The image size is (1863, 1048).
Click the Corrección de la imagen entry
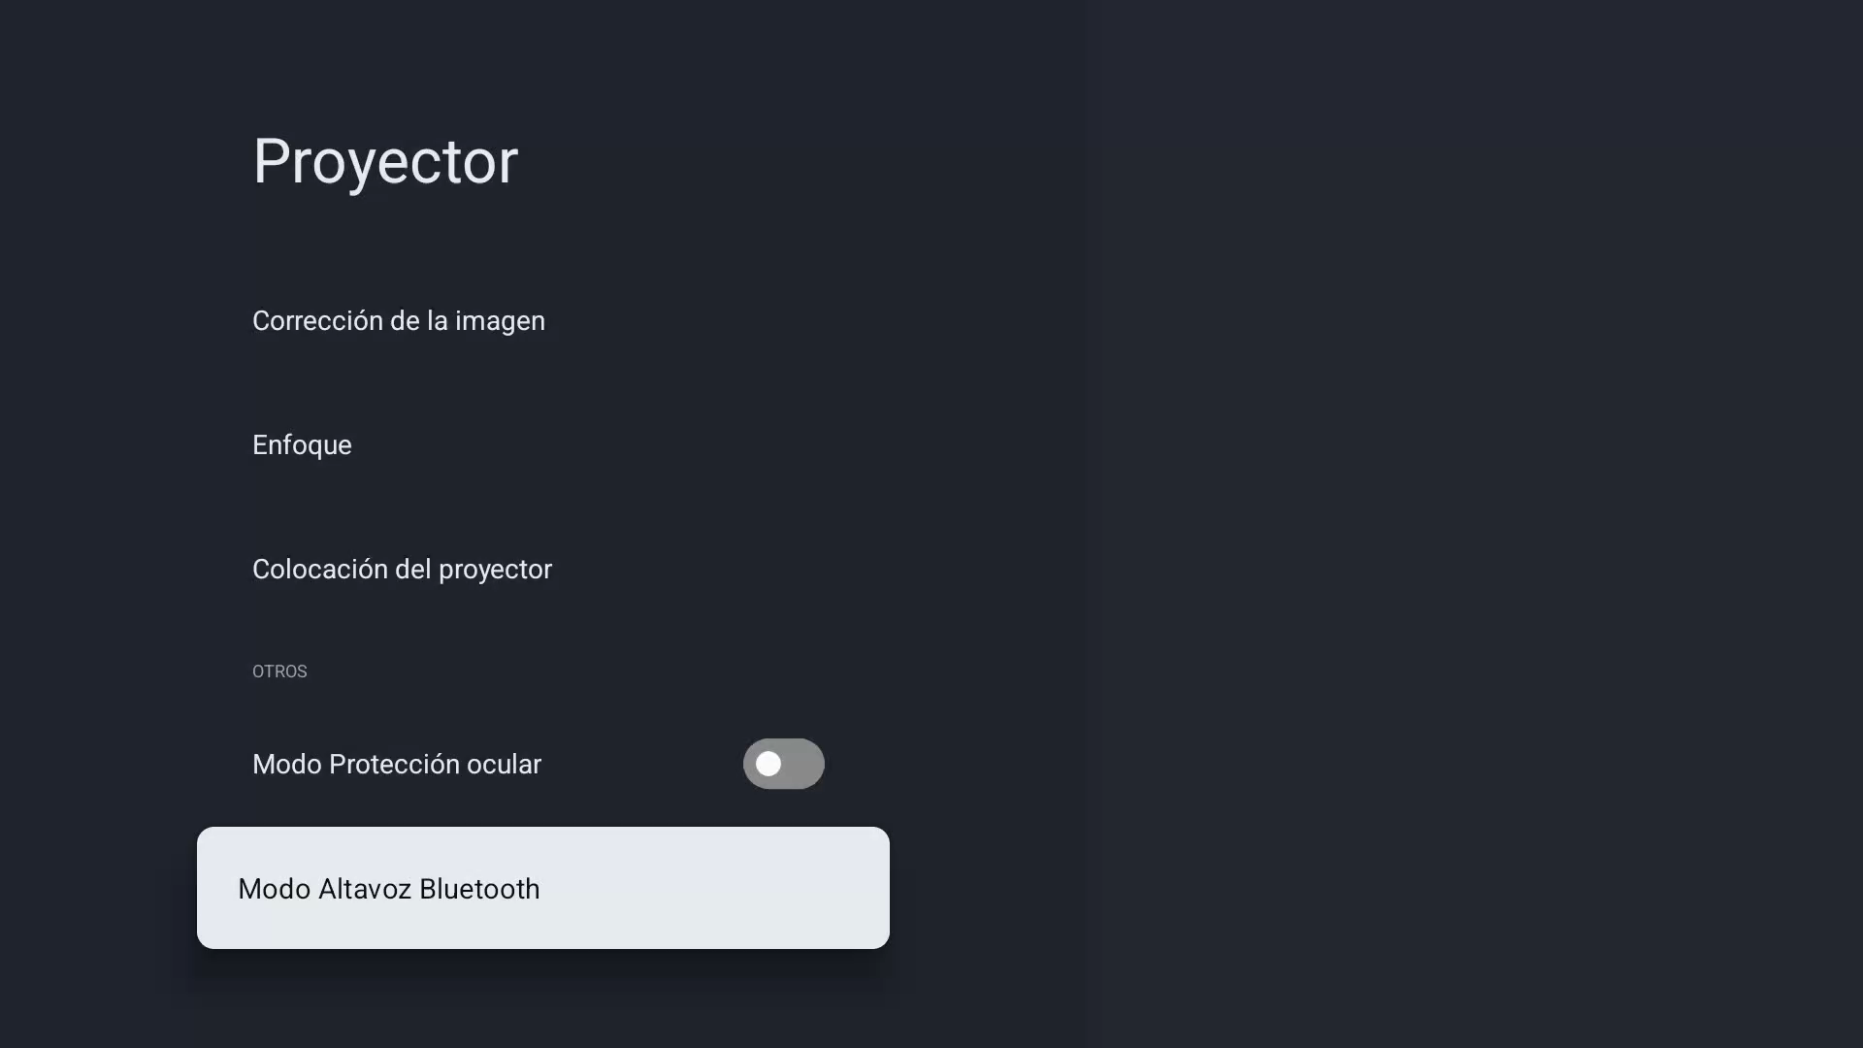pos(398,321)
